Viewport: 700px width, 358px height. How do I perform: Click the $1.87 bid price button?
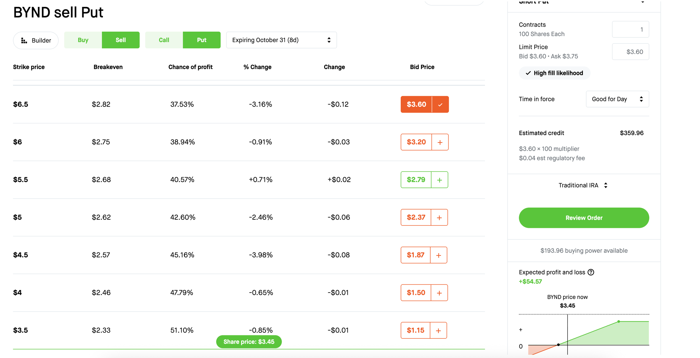pos(416,255)
